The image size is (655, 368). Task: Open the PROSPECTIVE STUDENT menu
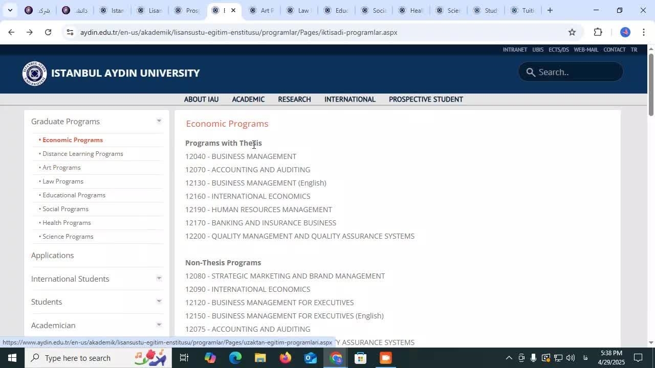click(x=426, y=99)
